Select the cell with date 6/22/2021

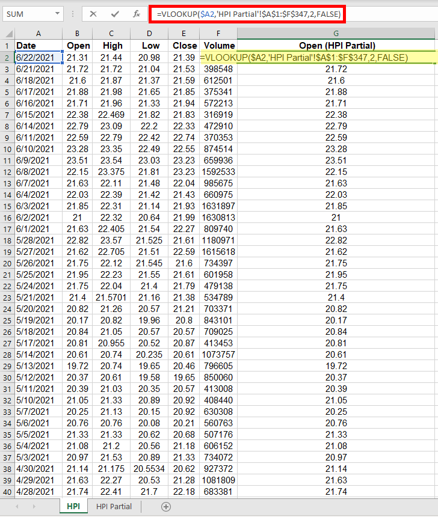tap(39, 58)
